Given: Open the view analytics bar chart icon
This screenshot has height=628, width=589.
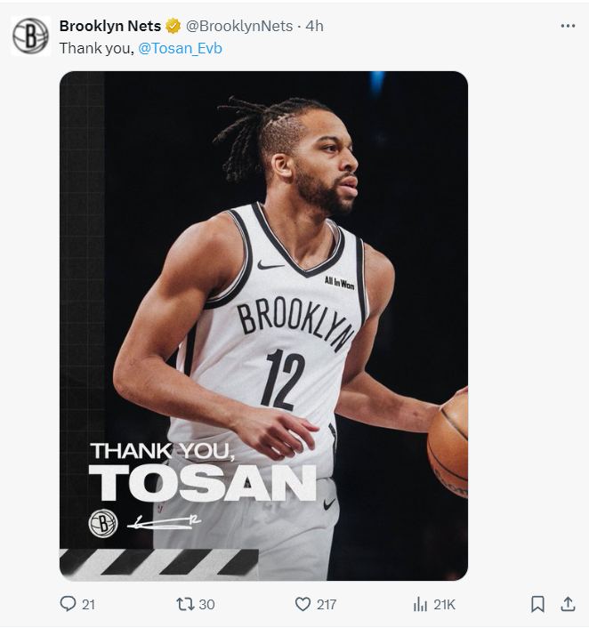Looking at the screenshot, I should (420, 604).
